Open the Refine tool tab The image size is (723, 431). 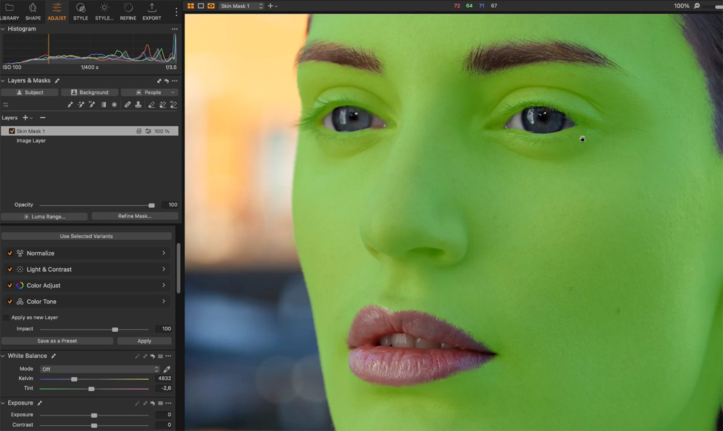pyautogui.click(x=128, y=12)
